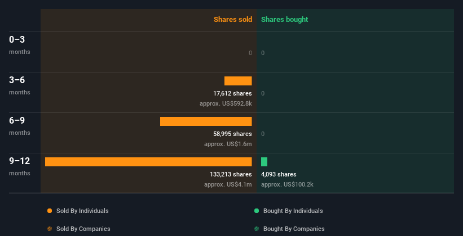Click the orange Sold By Individuals legend dot
463x236 pixels.
tap(50, 211)
